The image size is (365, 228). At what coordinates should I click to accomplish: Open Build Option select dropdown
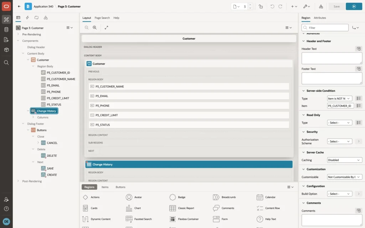click(339, 194)
